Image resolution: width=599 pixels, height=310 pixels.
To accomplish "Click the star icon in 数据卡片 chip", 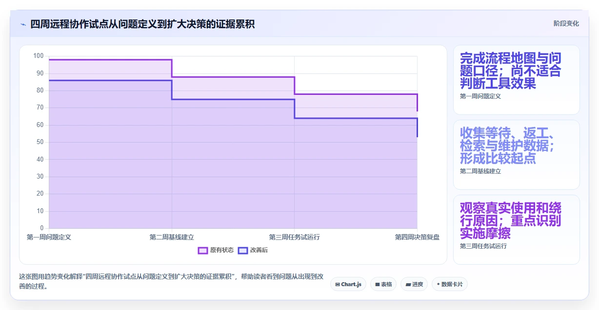I will (x=438, y=284).
